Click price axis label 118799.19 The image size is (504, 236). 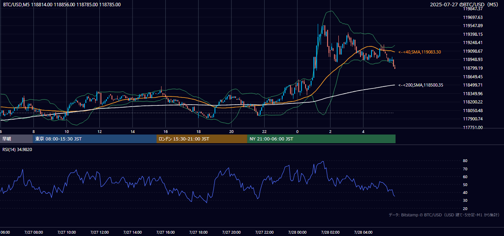coord(473,68)
